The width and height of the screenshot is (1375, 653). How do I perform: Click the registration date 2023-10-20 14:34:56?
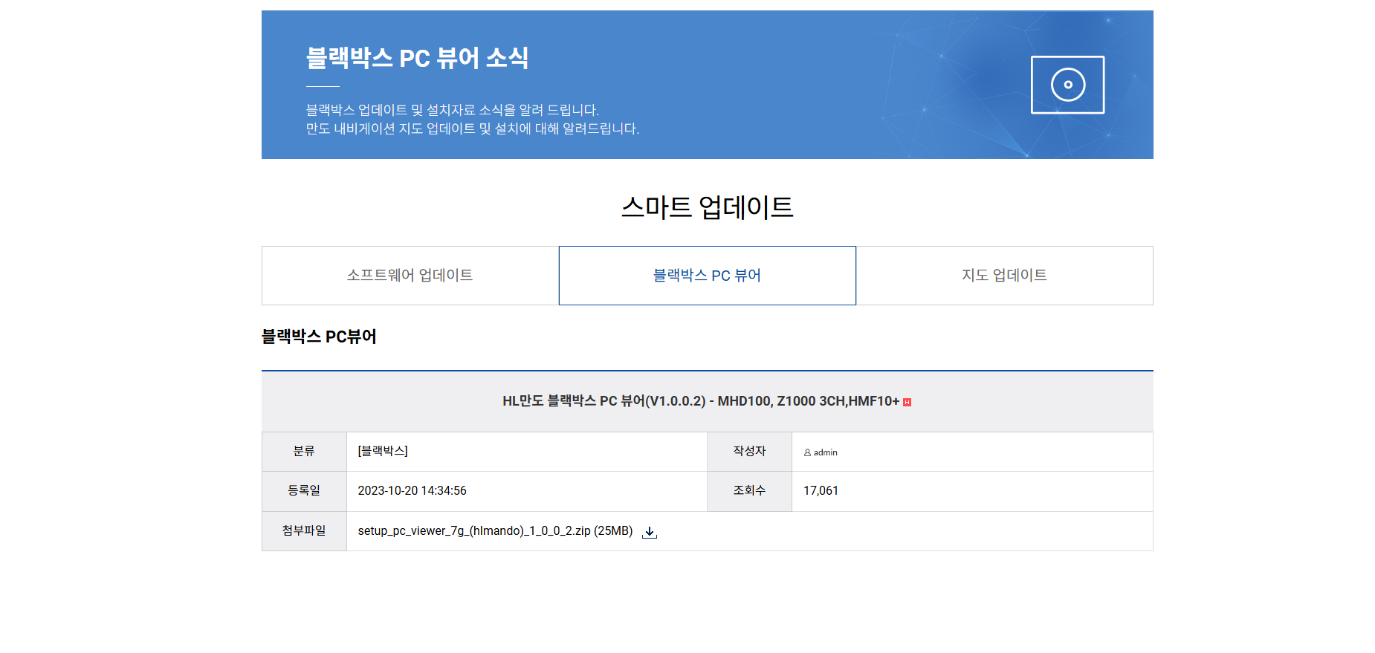pyautogui.click(x=412, y=491)
